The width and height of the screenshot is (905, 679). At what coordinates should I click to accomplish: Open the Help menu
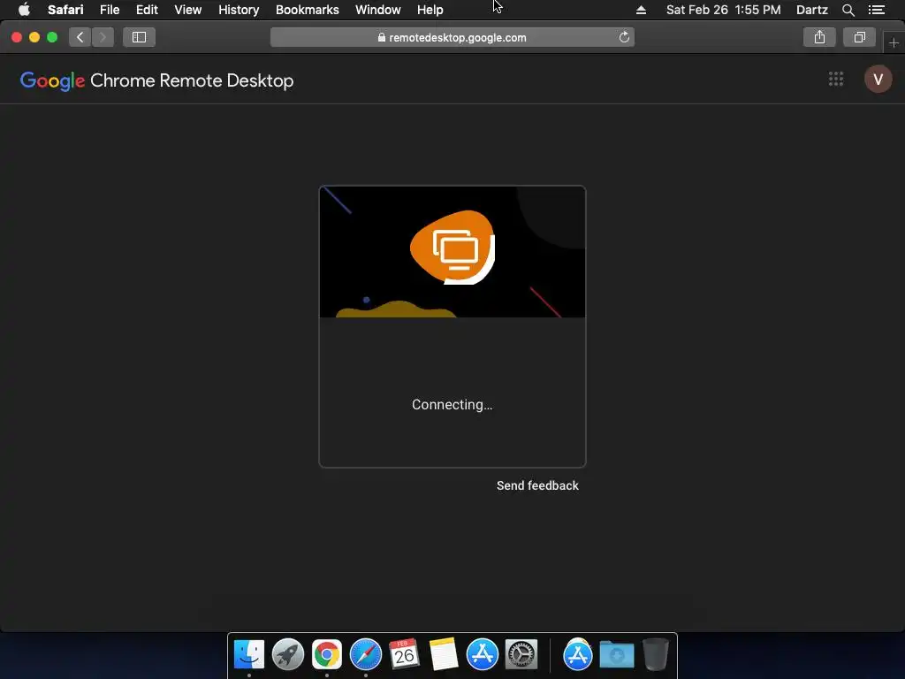[430, 10]
